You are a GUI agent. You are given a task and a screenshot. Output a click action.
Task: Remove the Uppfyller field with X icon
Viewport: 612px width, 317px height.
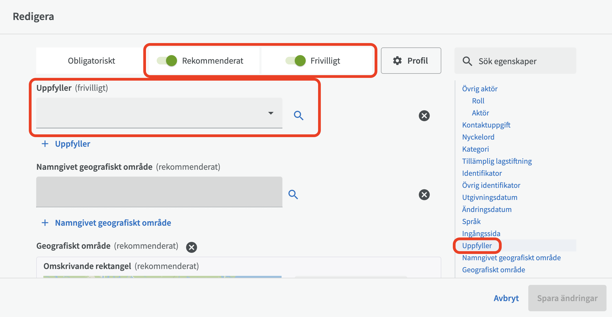(x=424, y=116)
